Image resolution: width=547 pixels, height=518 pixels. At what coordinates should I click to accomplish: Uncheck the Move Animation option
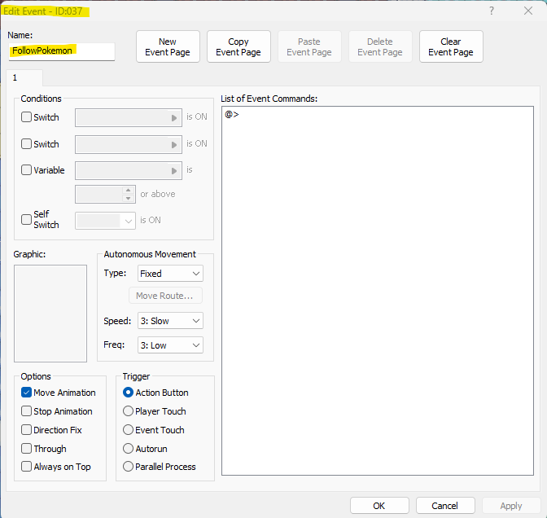27,393
